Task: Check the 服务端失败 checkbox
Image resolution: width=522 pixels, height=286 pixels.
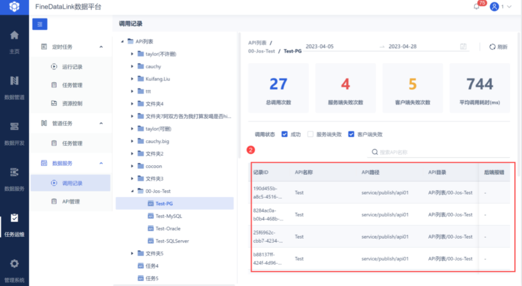Action: point(310,134)
